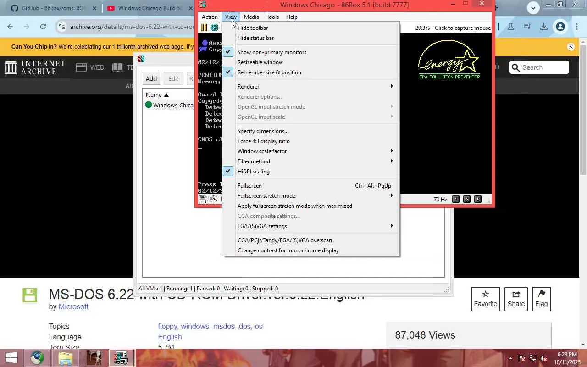Click the volume icon in the system tray
The height and width of the screenshot is (367, 587).
click(x=544, y=358)
